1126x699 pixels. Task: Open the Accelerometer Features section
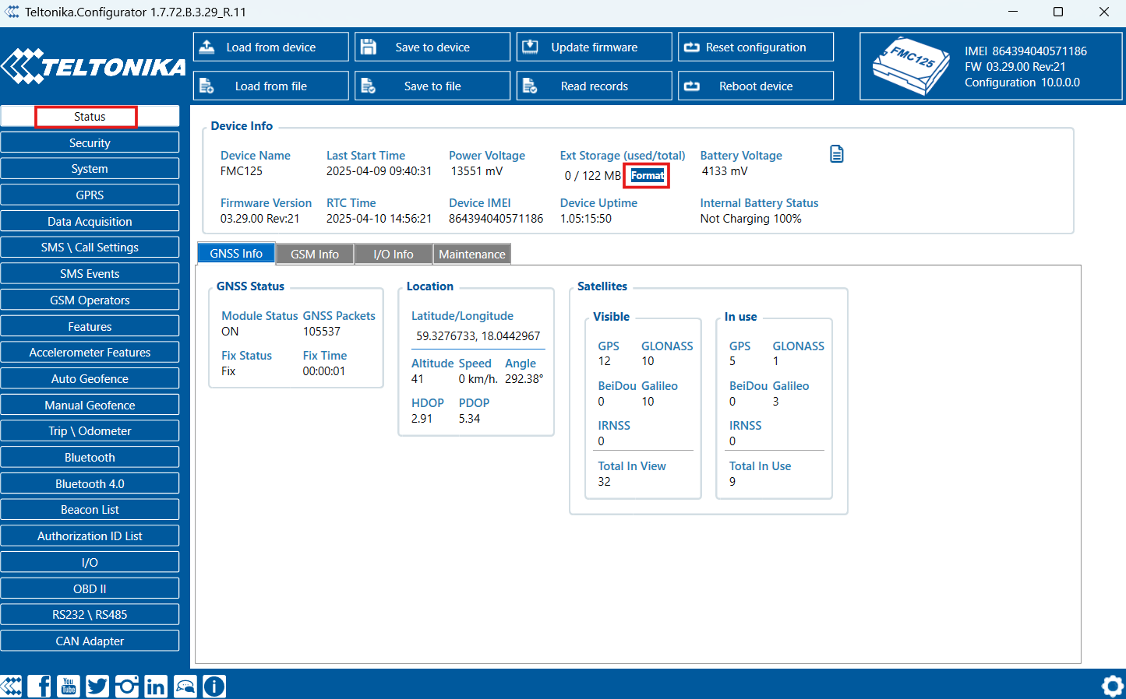90,353
